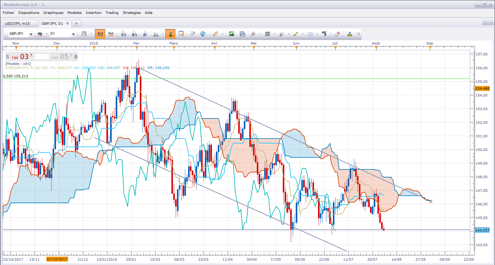This screenshot has height=265, width=495.
Task: Expand the ellipse shape dropdown arrow
Action: [317, 34]
